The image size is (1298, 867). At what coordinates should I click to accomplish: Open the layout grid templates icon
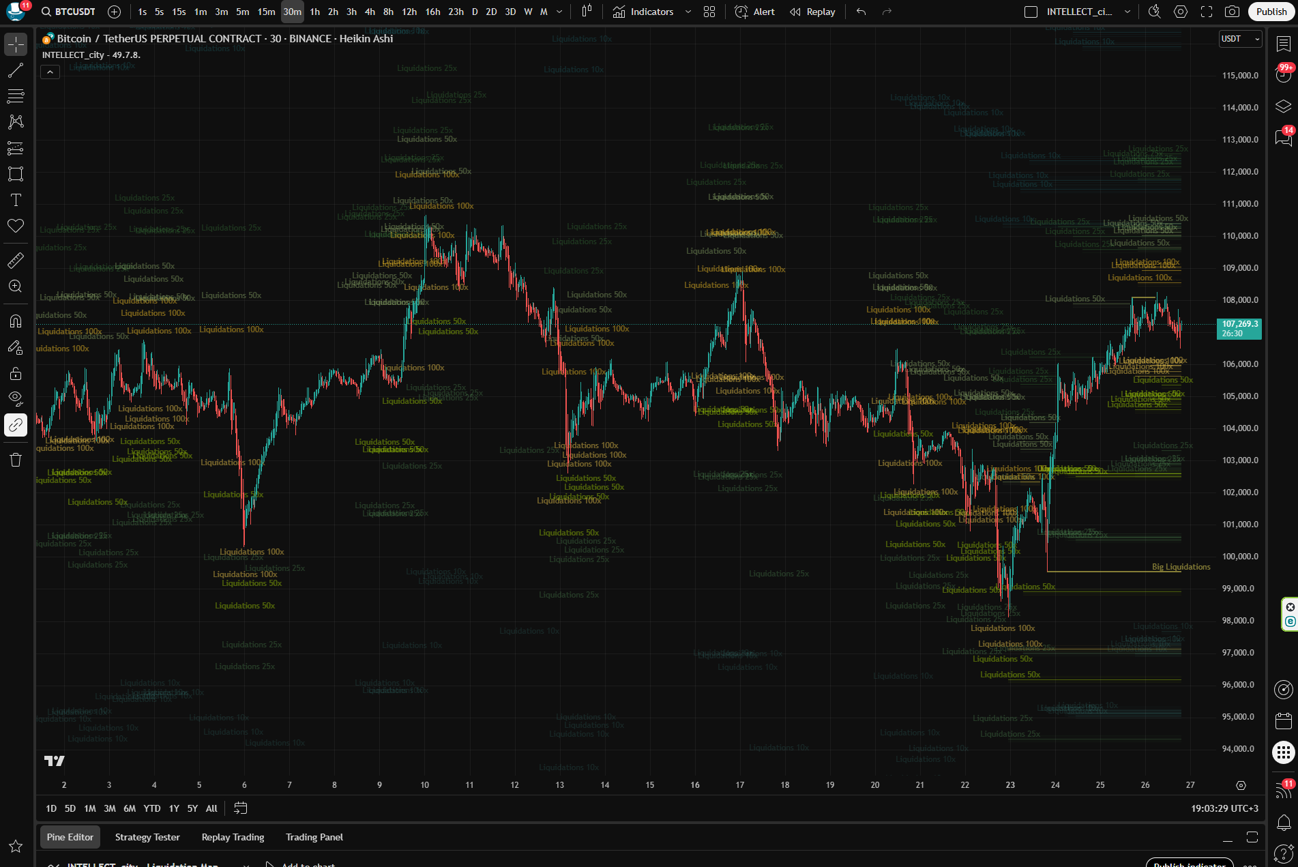point(709,12)
